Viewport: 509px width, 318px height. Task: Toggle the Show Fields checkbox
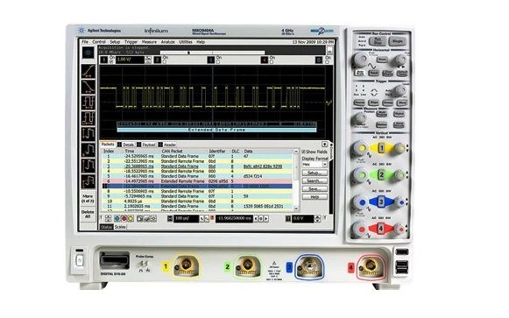click(303, 152)
